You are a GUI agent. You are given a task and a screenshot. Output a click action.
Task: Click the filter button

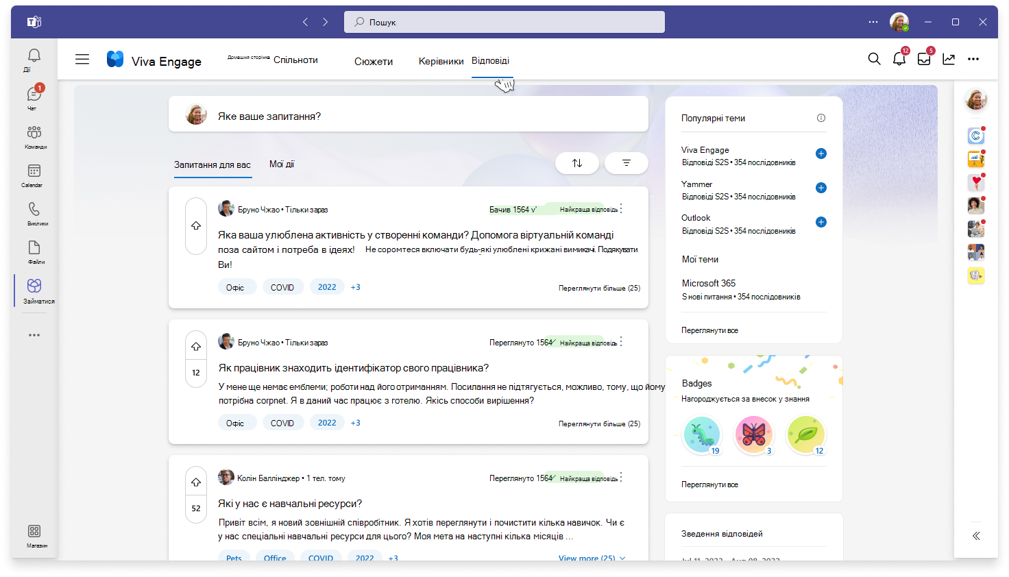tap(627, 163)
